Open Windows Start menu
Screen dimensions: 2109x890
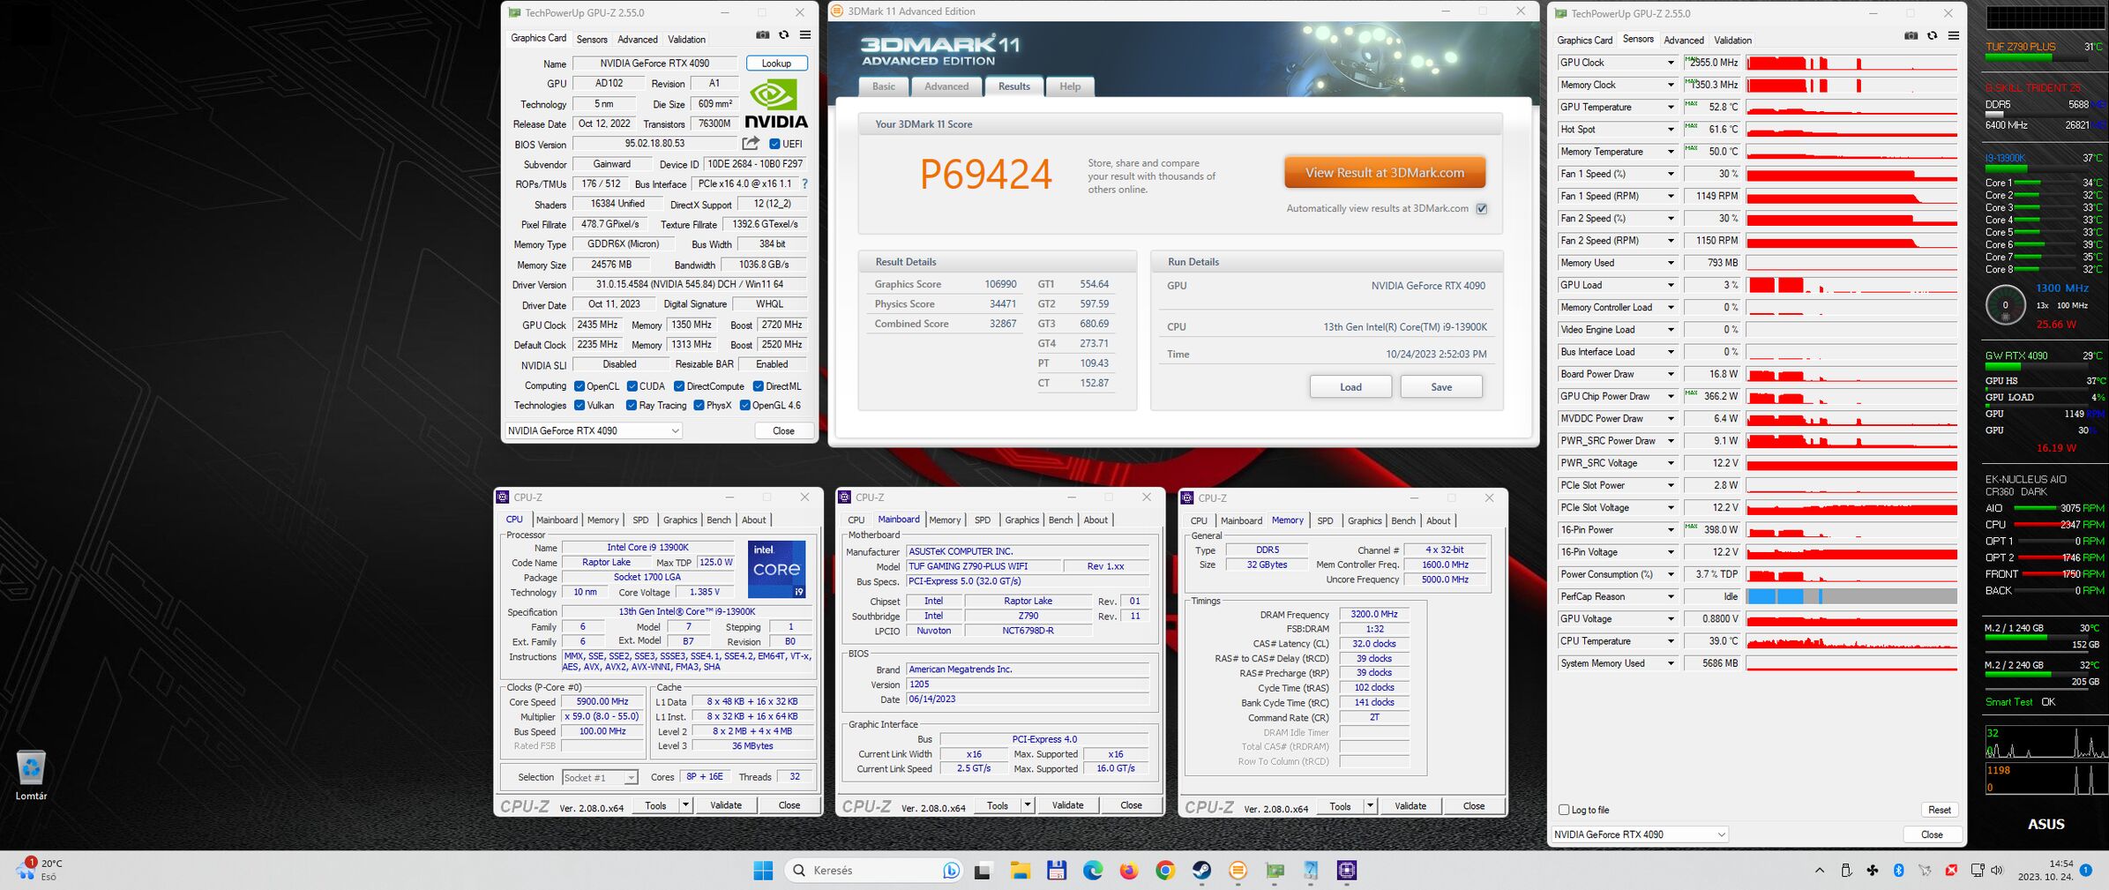point(763,871)
